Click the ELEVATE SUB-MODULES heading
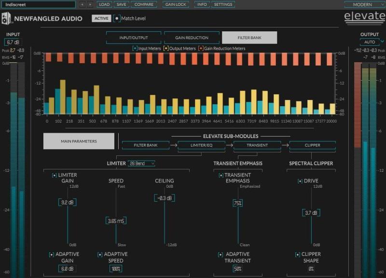This screenshot has width=386, height=278. pos(231,136)
